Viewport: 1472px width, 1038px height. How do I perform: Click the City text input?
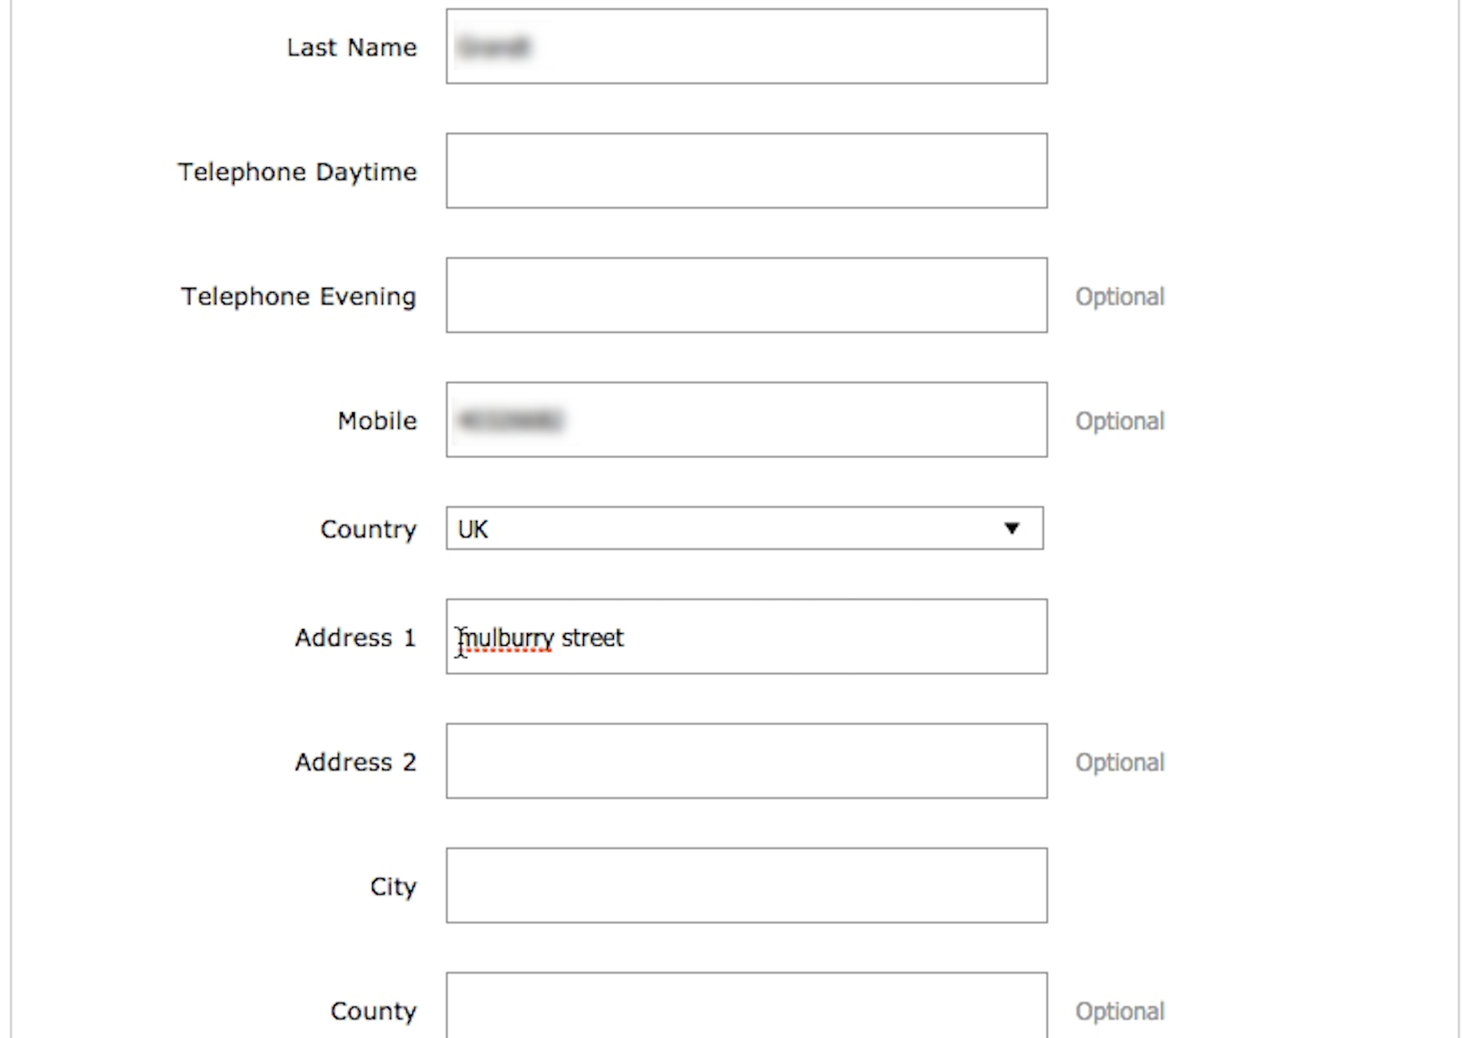click(746, 886)
